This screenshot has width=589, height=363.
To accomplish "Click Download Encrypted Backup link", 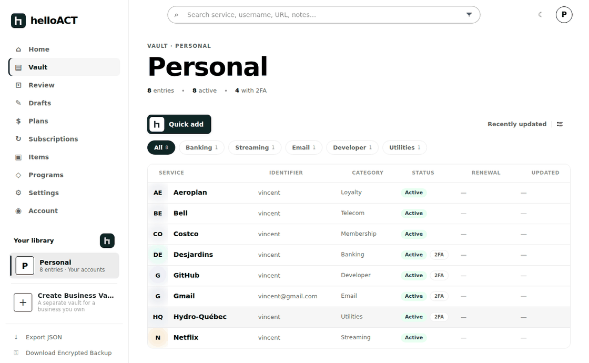I will tap(68, 352).
